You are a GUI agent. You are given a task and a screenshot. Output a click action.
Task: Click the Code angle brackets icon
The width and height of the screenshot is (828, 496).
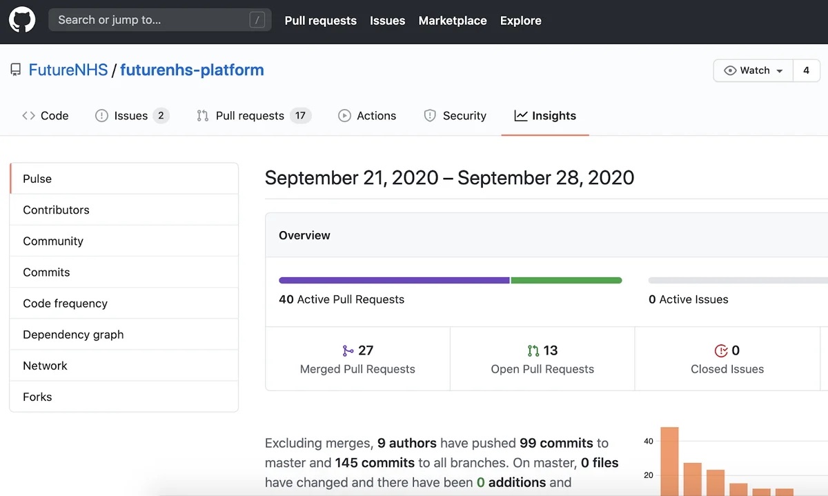coord(28,116)
